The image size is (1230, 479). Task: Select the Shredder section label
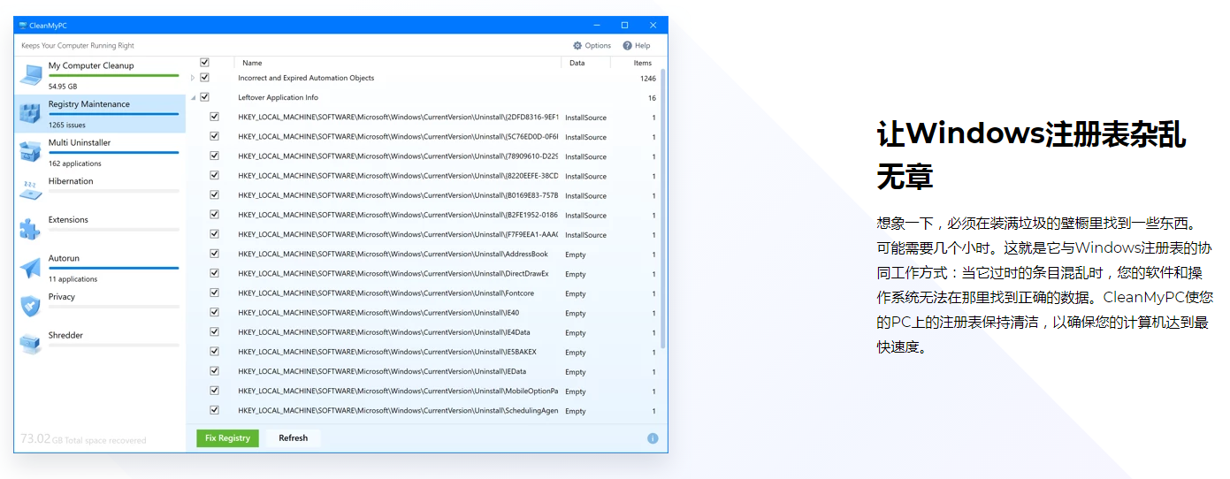[x=65, y=336]
